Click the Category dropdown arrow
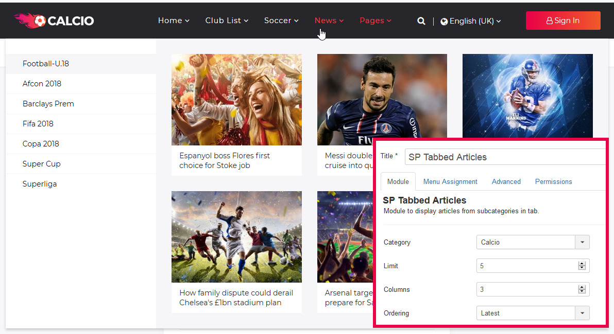The height and width of the screenshot is (334, 614). pyautogui.click(x=582, y=242)
